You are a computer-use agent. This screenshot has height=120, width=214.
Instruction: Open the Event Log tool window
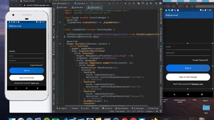tap(153, 108)
